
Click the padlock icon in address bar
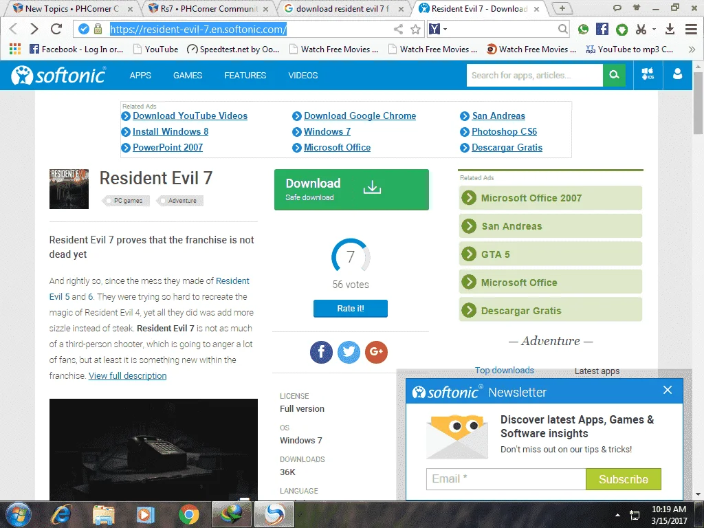click(x=98, y=29)
